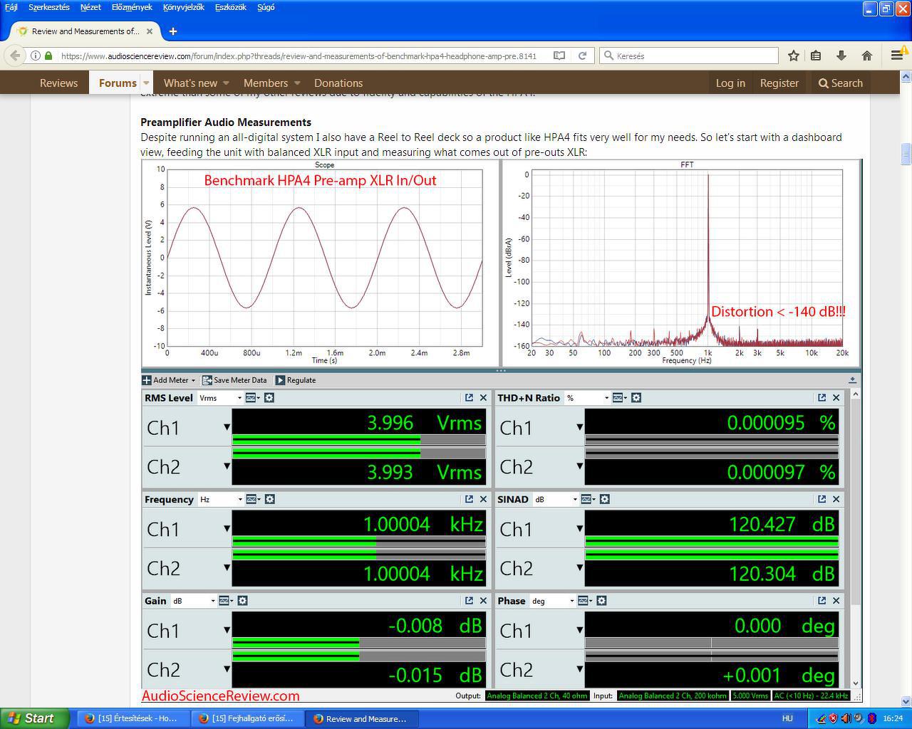Open the Súgó help menu
Viewport: 912px width, 729px height.
pyautogui.click(x=266, y=7)
